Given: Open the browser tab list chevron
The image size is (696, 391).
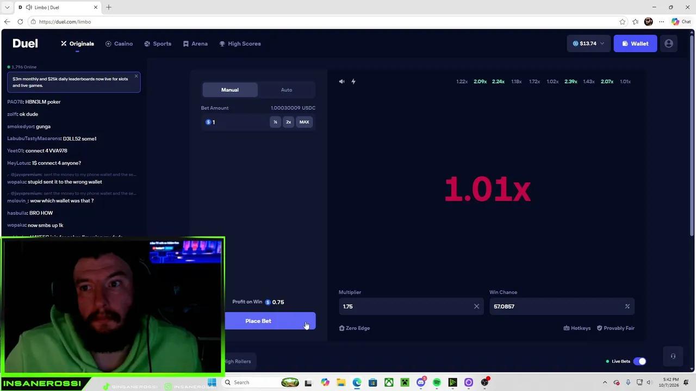Looking at the screenshot, I should click(x=7, y=7).
